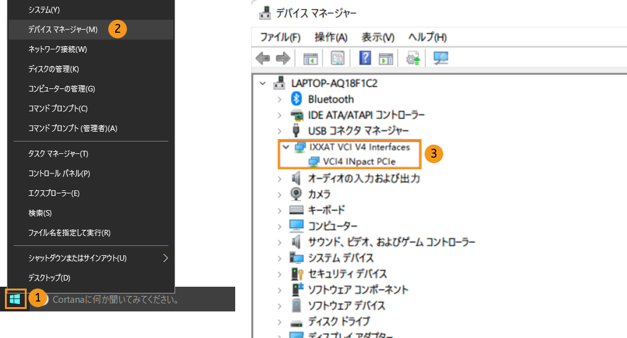Click the IXXAT VCI V4 Interfaces icon
The image size is (627, 338).
pos(300,147)
